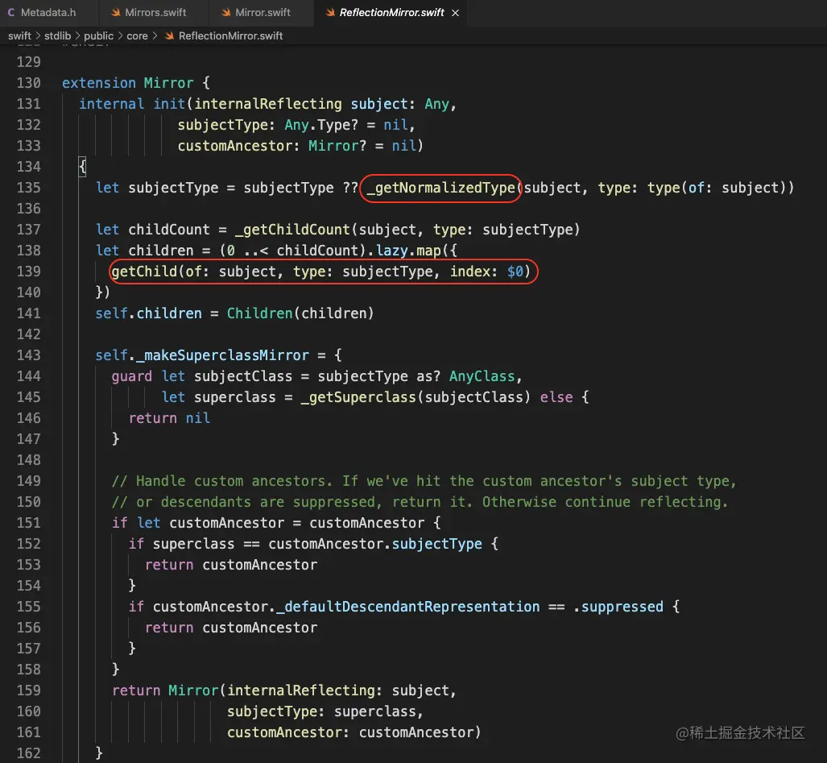
Task: Click 'Any.Type?' on line 132
Action: [x=321, y=125]
